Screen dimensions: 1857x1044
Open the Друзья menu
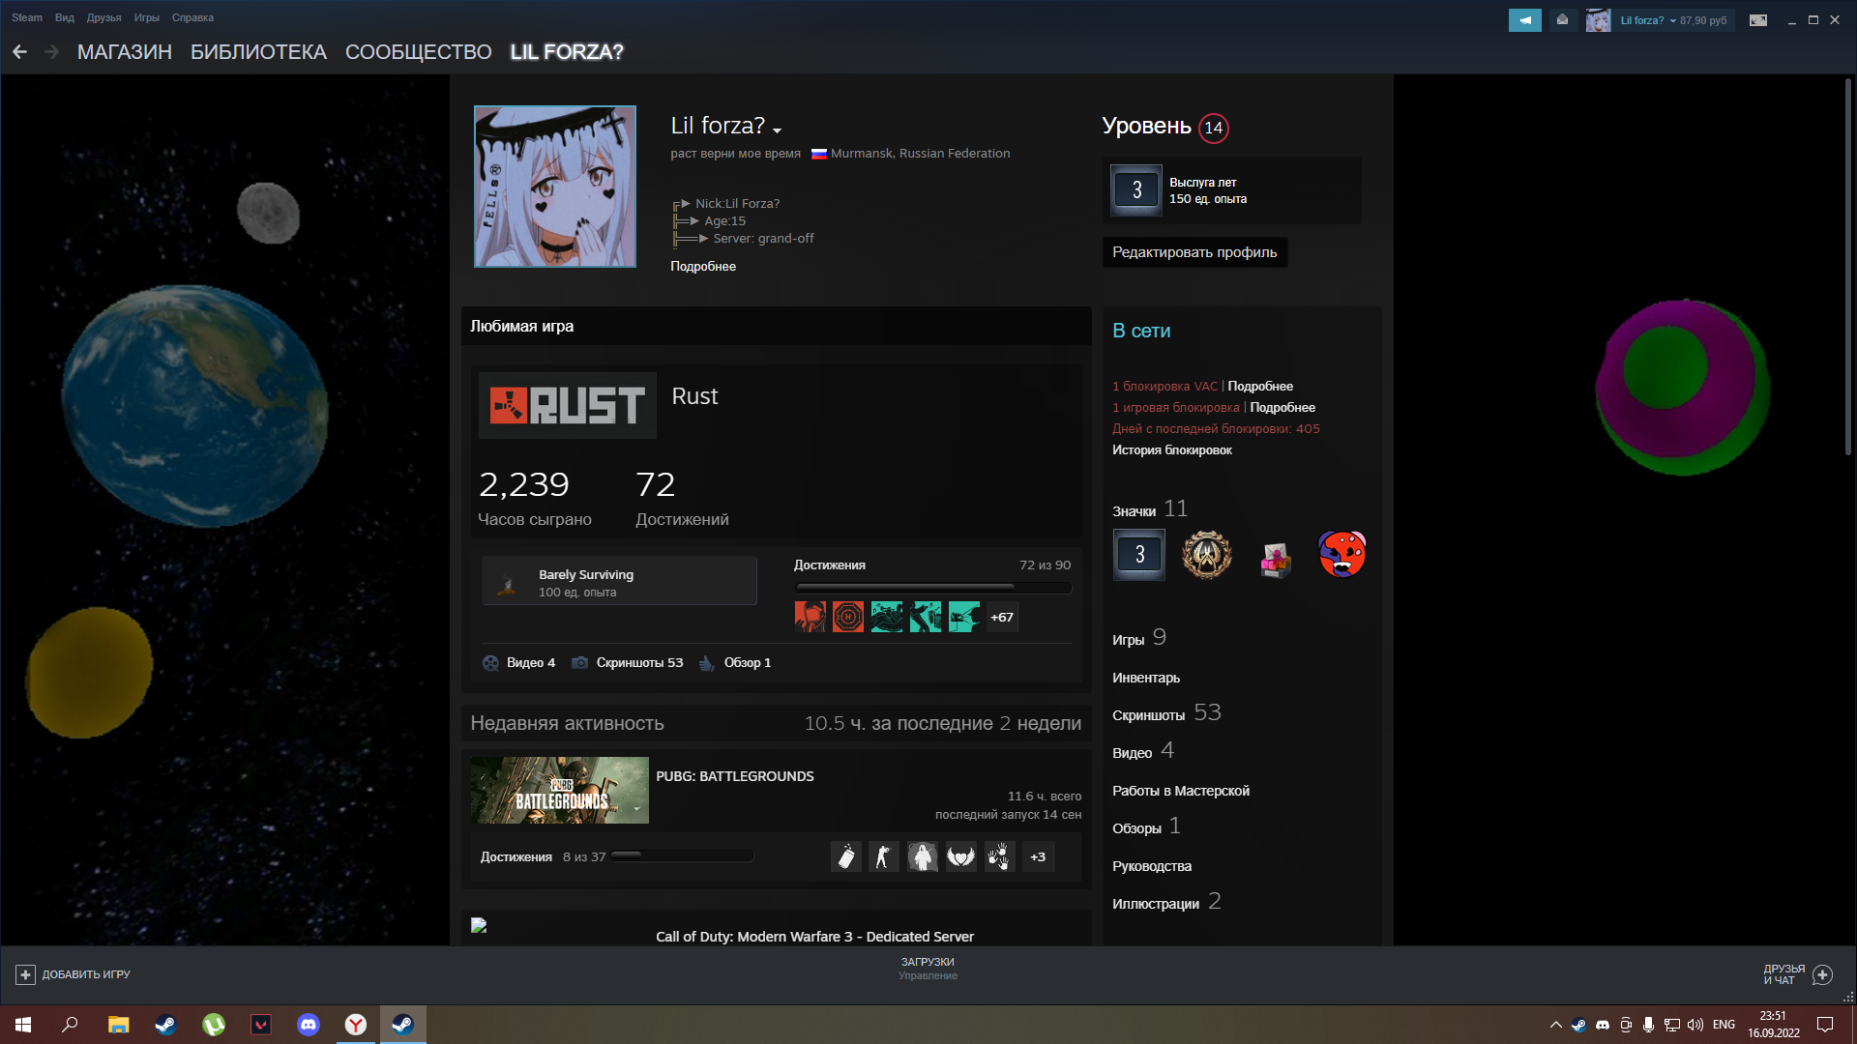103,17
